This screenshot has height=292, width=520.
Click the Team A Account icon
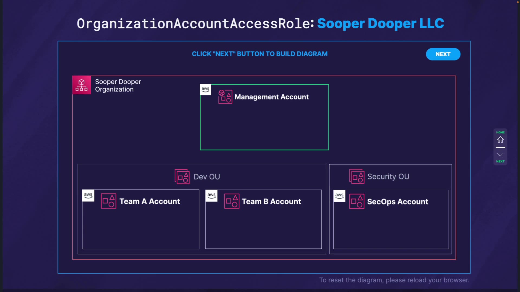click(108, 201)
